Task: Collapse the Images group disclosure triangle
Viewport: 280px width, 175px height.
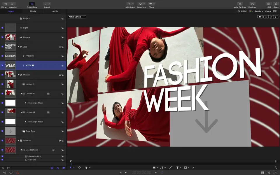Action: coord(18,75)
